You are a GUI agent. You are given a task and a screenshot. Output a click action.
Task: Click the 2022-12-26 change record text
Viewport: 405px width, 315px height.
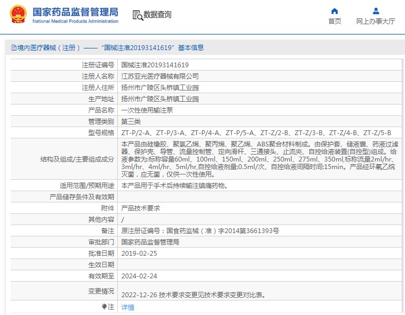(x=194, y=295)
